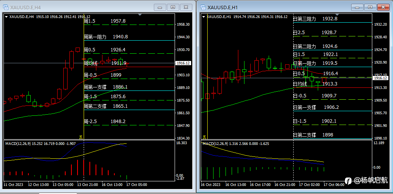
Task: Click the 17 Oct 06:00 time on H1 axis
Action: [x=334, y=185]
